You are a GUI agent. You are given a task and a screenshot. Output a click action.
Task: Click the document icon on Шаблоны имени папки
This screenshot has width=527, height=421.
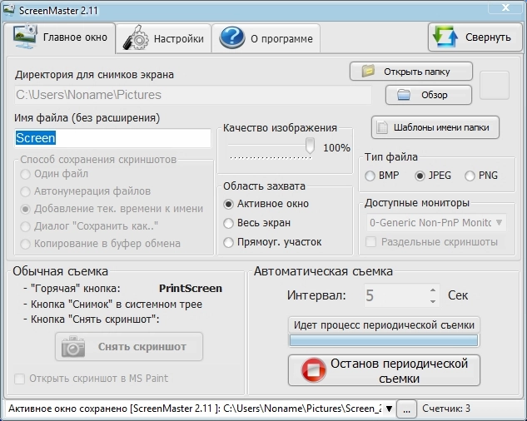click(x=382, y=127)
